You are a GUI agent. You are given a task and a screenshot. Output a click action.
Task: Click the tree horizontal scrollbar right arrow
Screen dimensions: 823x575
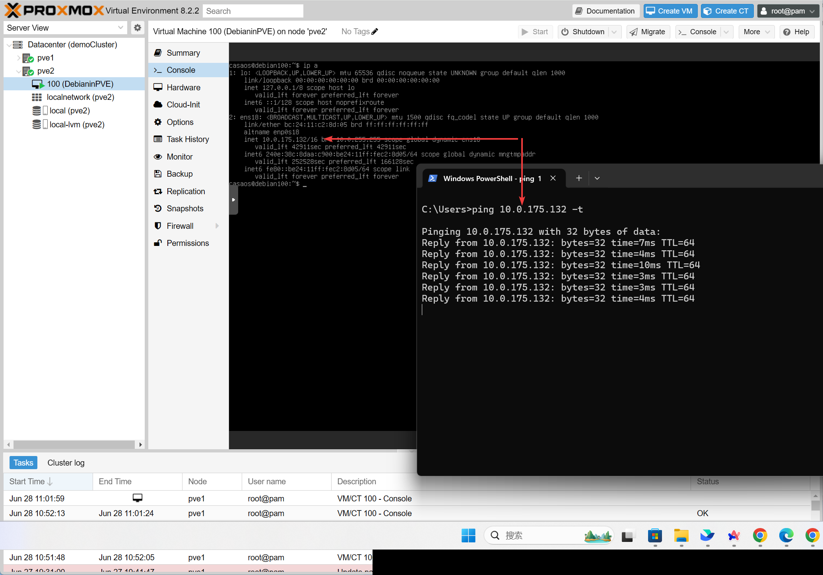[x=140, y=444]
